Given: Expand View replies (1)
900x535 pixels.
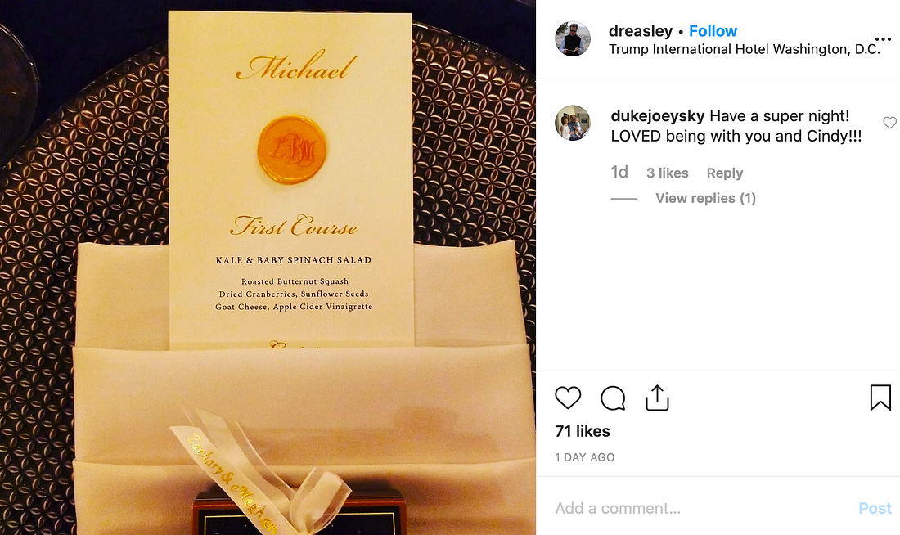Looking at the screenshot, I should pos(705,198).
